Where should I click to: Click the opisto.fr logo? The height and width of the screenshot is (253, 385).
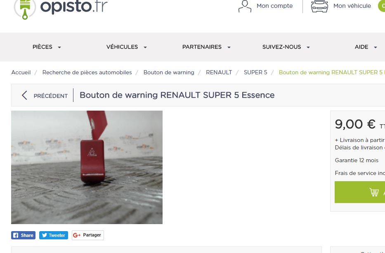[x=61, y=7]
